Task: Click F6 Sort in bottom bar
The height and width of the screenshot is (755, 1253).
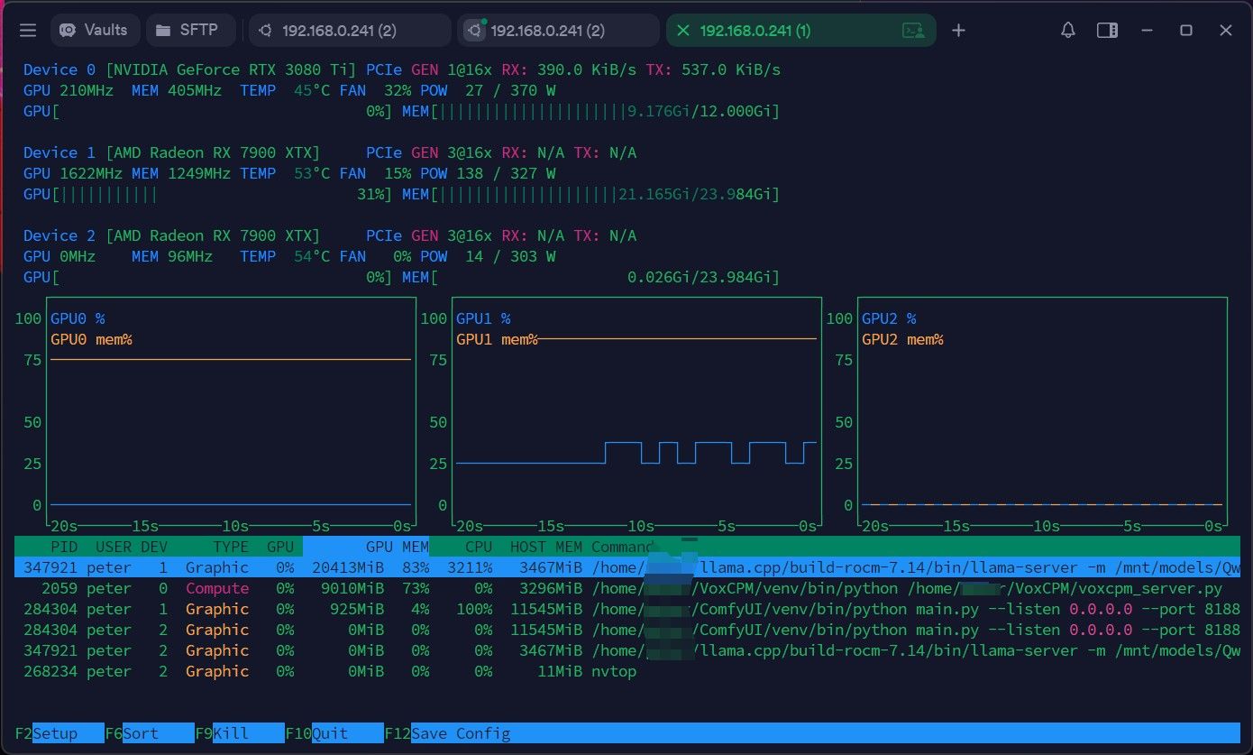Action: [x=150, y=733]
